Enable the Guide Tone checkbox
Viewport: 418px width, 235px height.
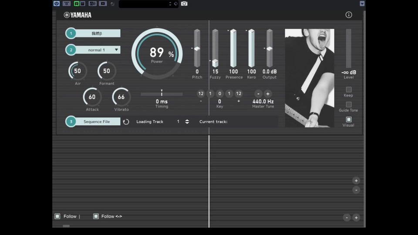(x=348, y=104)
